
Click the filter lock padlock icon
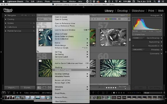click(x=129, y=15)
